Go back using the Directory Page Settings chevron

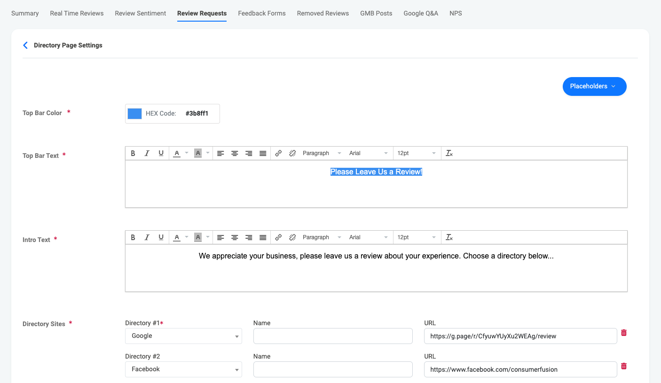(x=25, y=45)
